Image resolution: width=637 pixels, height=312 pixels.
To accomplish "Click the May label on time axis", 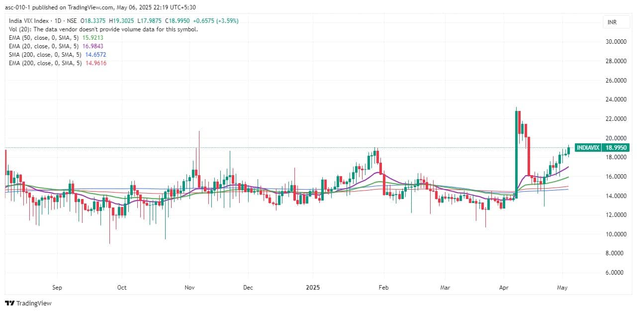I will pos(563,288).
